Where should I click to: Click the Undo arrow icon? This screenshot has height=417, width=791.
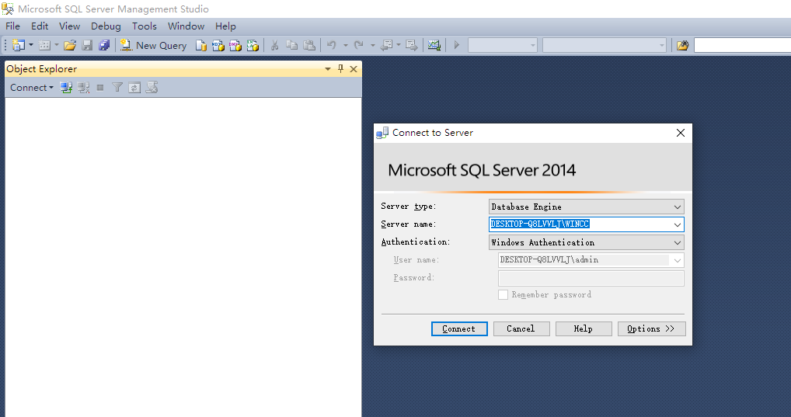point(332,45)
